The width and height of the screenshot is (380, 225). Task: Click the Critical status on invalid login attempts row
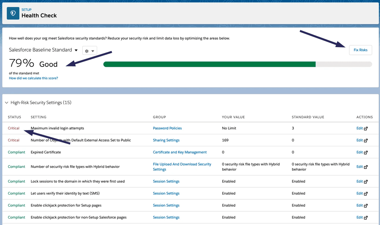(13, 128)
